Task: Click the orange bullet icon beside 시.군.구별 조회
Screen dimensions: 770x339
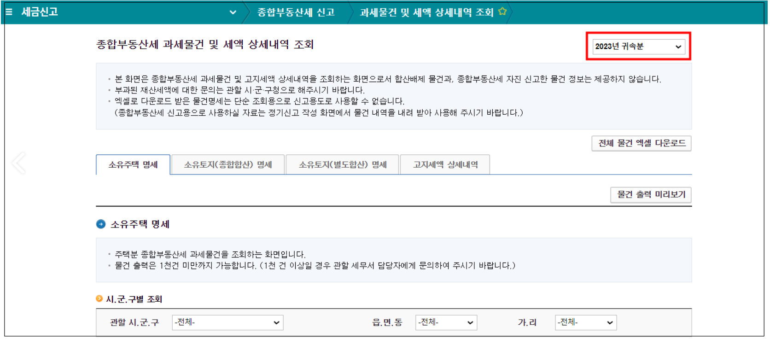Action: (99, 298)
